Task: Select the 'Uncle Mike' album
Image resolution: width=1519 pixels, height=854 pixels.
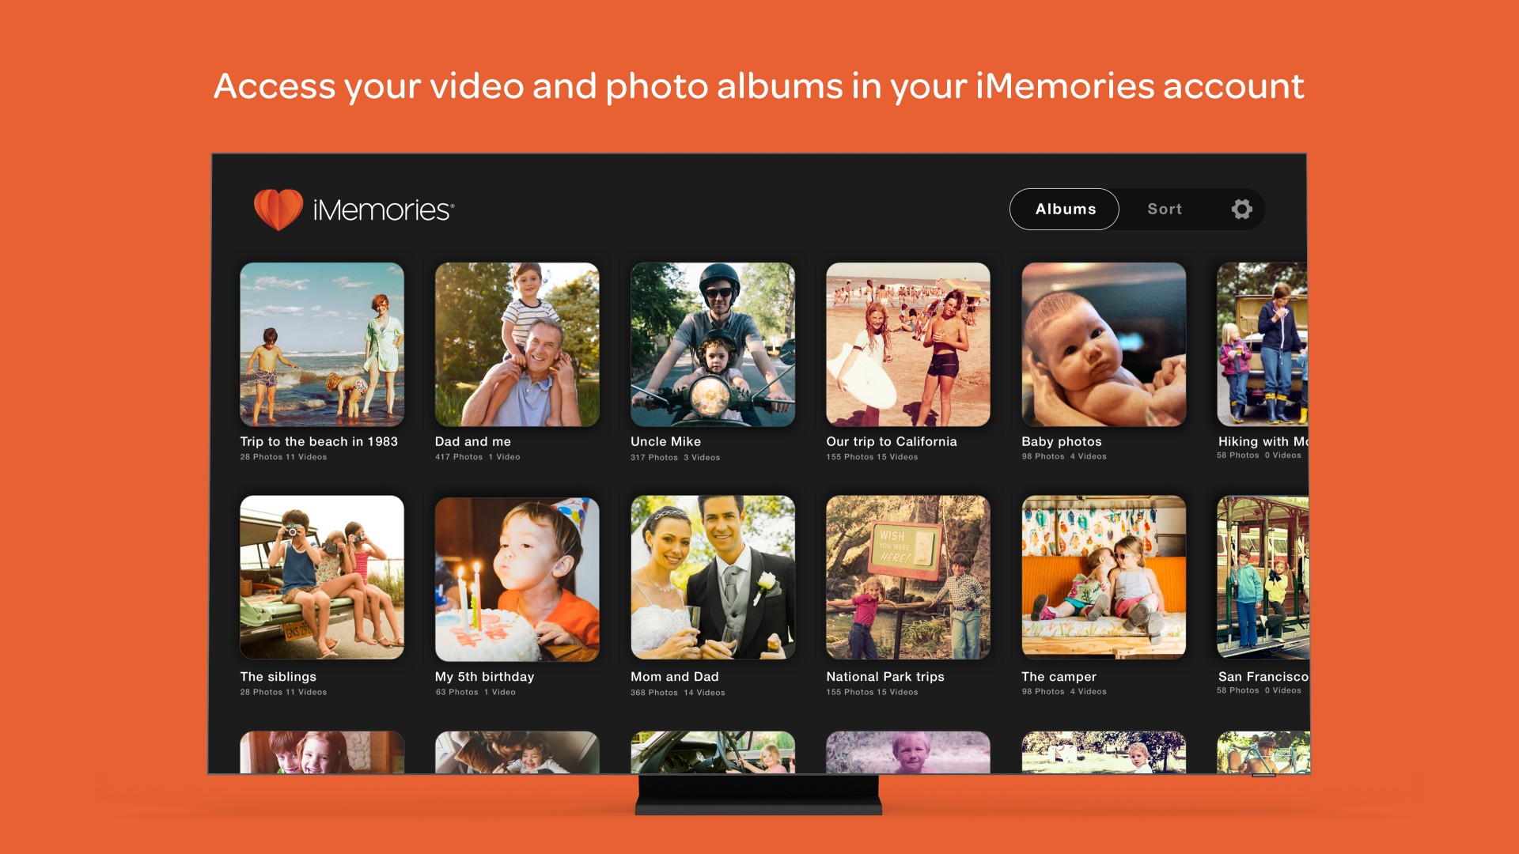Action: pos(712,345)
